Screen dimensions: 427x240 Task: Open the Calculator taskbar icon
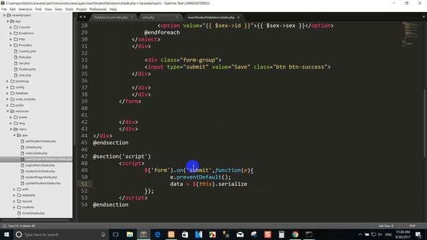(x=282, y=234)
